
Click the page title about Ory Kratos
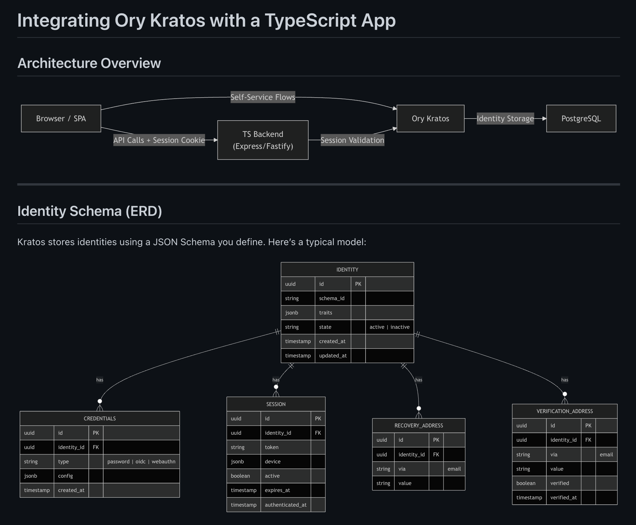(x=206, y=20)
